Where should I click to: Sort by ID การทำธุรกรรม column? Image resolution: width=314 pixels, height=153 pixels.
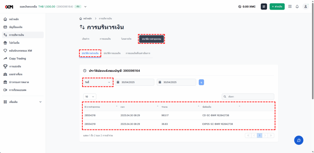(x=101, y=107)
